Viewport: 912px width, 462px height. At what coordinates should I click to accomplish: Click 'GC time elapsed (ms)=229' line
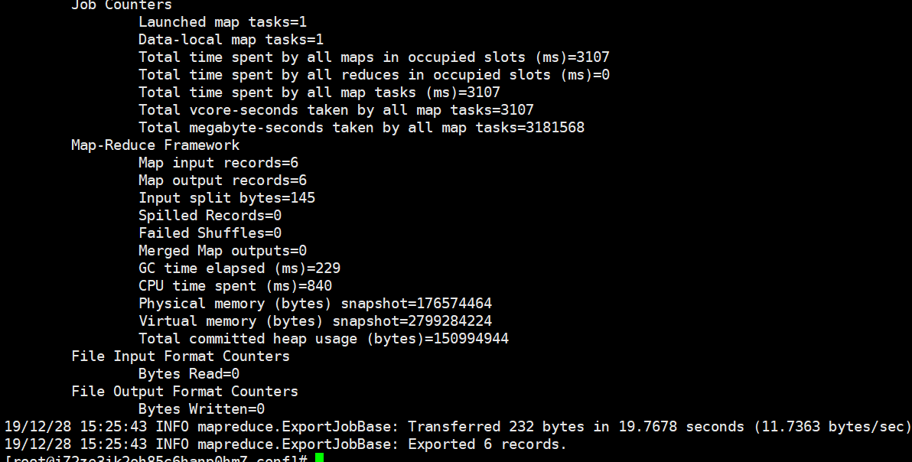(x=239, y=268)
